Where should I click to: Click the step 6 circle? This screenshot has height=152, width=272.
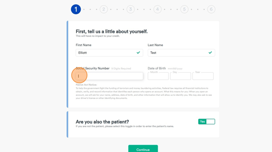[x=211, y=9]
